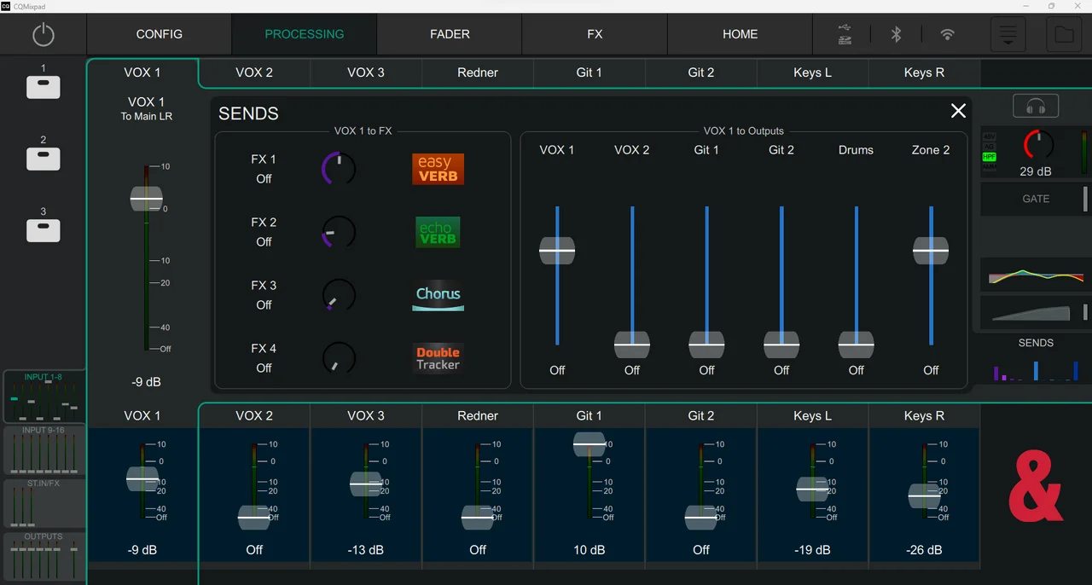Open the folder library icon
This screenshot has height=585, width=1092.
point(1064,35)
